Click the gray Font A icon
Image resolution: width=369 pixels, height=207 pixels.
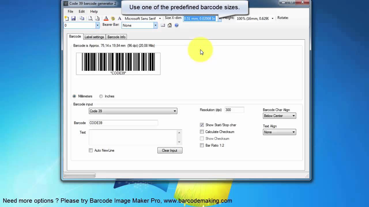(x=119, y=18)
